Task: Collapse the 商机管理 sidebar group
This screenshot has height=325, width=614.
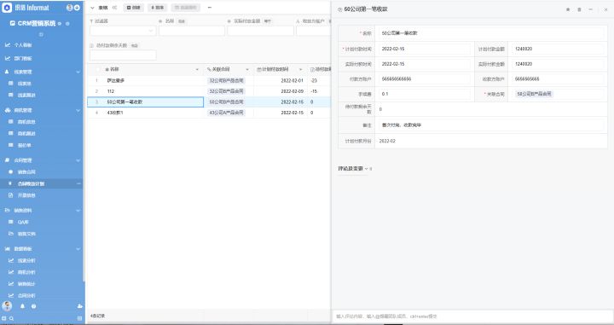Action: coord(78,110)
